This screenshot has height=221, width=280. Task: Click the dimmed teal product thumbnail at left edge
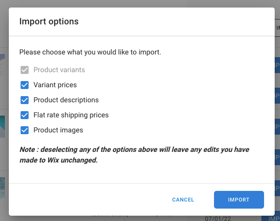pyautogui.click(x=2, y=127)
